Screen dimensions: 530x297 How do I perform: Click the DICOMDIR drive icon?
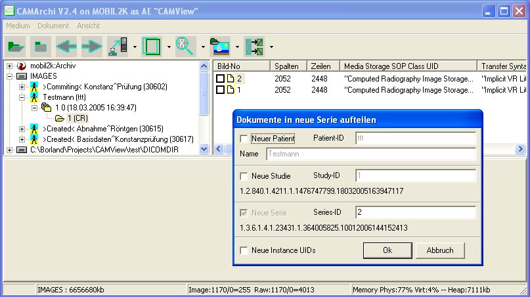22,150
